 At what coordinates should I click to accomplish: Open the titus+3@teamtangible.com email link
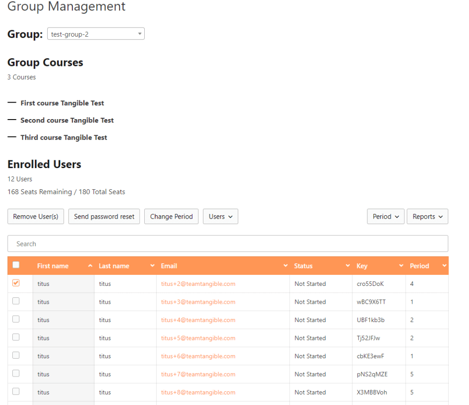click(198, 301)
